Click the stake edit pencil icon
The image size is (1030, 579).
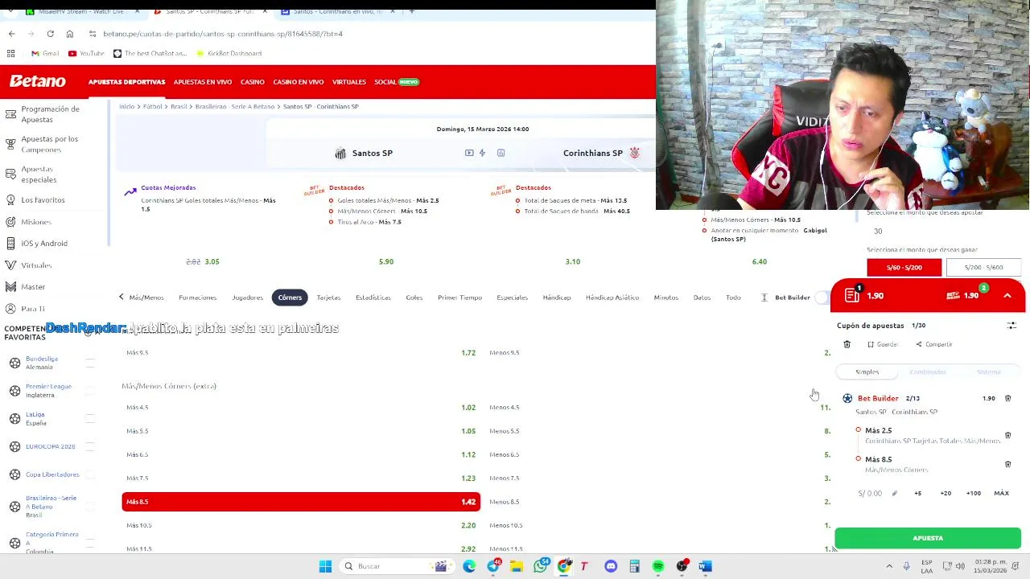point(894,493)
